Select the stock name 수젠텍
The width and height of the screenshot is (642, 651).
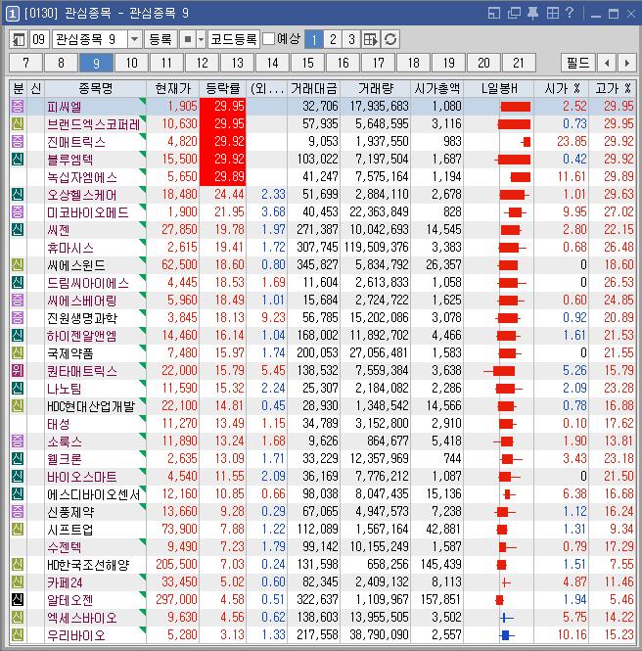[64, 547]
